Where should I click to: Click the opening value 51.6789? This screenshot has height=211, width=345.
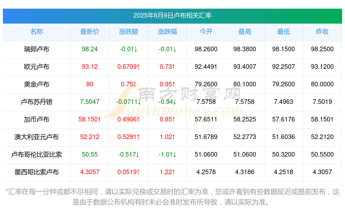206,137
